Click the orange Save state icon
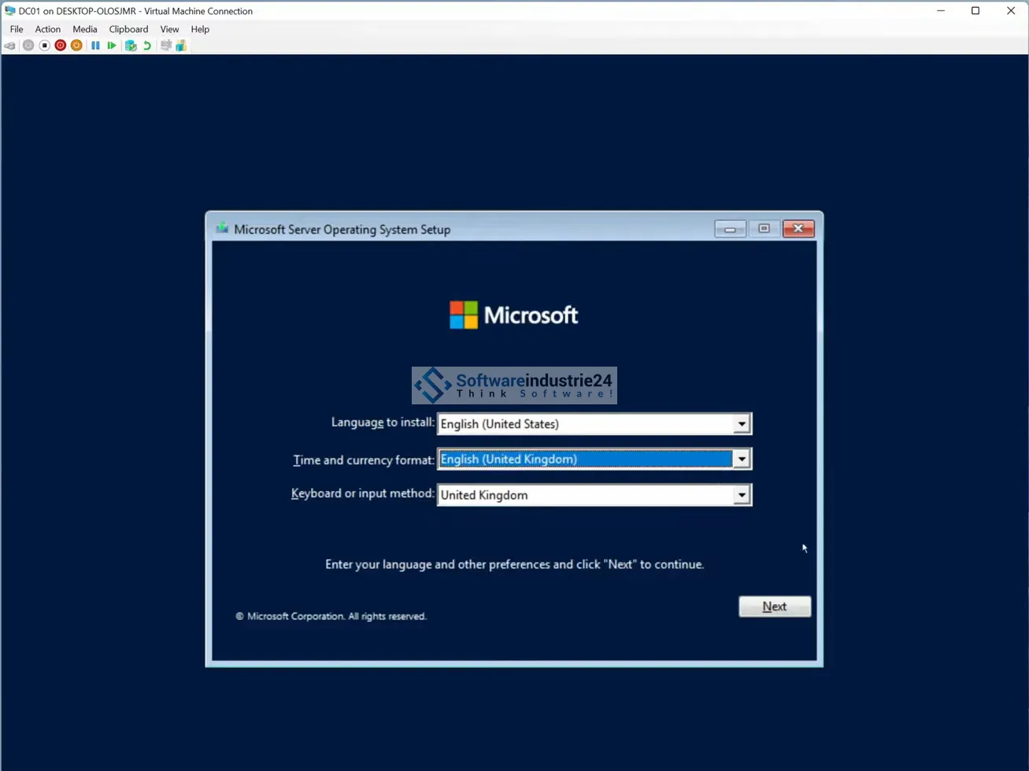 76,46
